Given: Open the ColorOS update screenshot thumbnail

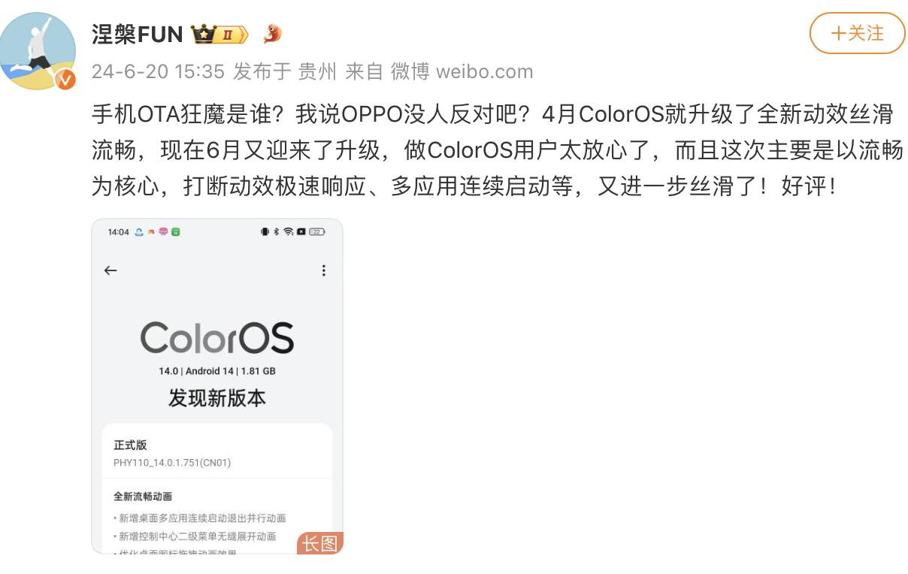Looking at the screenshot, I should [217, 386].
